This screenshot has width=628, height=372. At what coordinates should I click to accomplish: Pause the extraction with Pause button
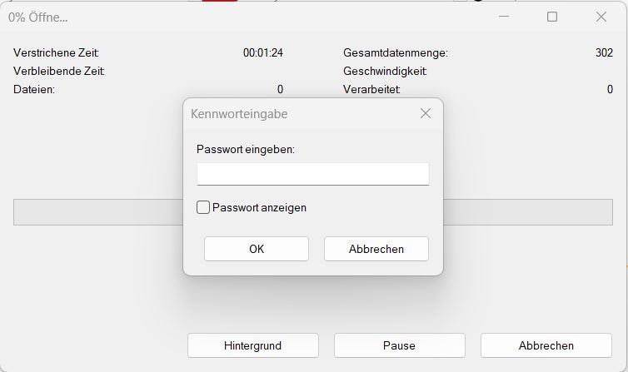pos(399,345)
